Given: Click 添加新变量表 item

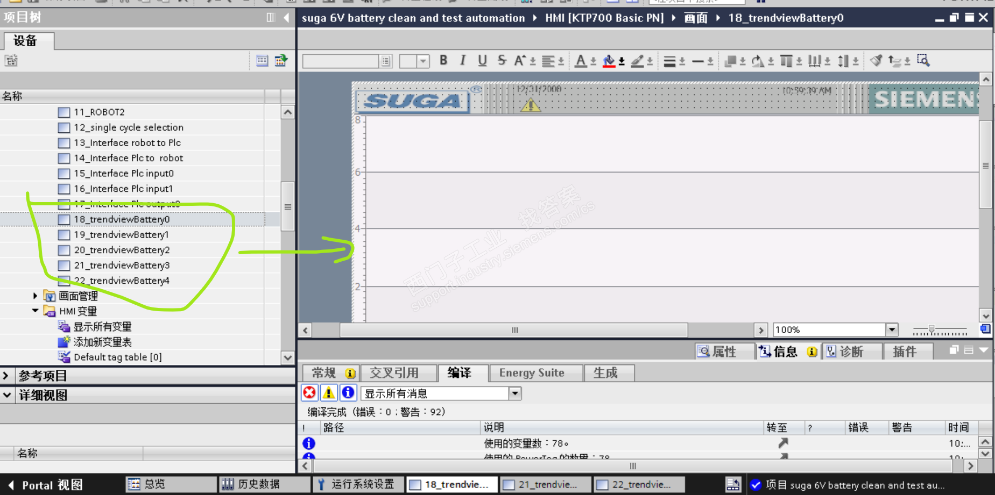Looking at the screenshot, I should 102,342.
